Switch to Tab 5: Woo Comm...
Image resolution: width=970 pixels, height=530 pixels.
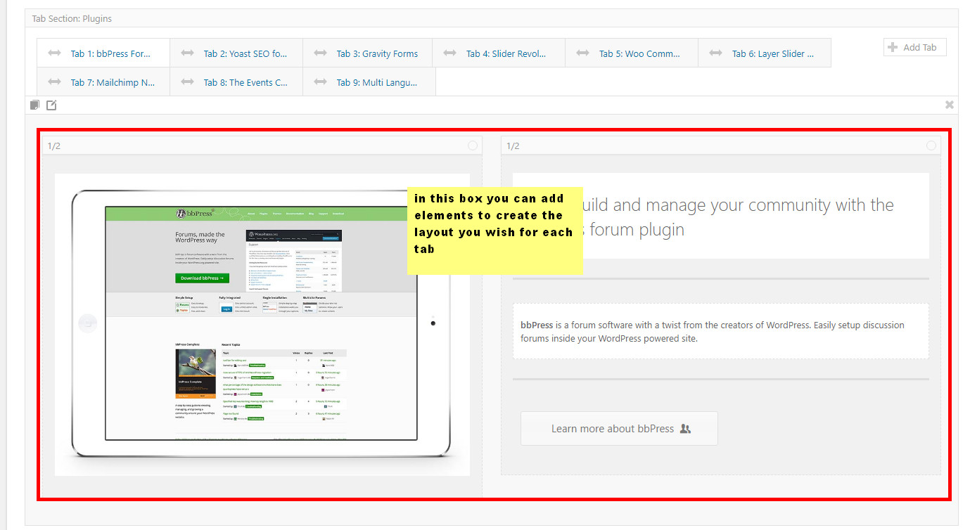click(x=632, y=53)
